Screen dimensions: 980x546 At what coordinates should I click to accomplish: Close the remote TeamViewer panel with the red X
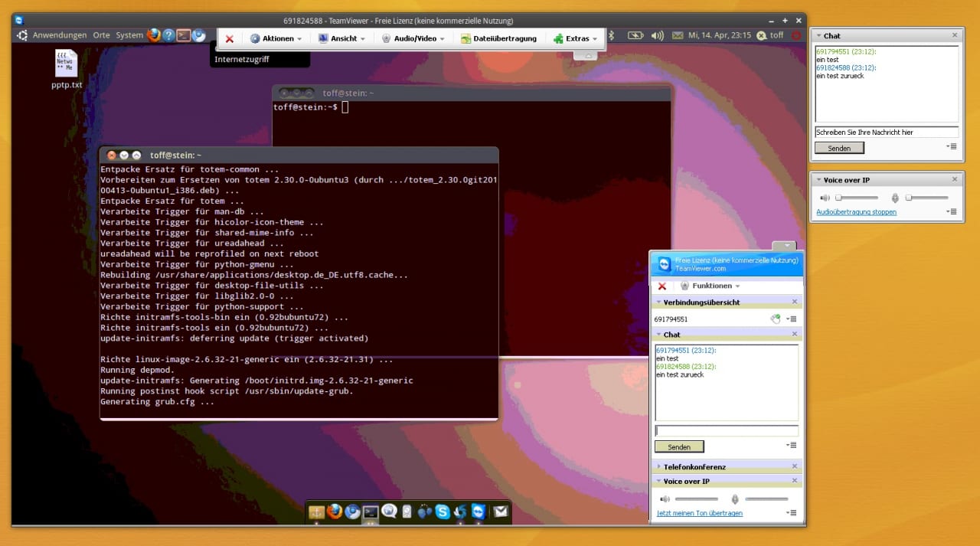point(662,286)
